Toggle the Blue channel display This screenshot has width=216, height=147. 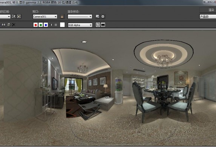click(x=46, y=25)
